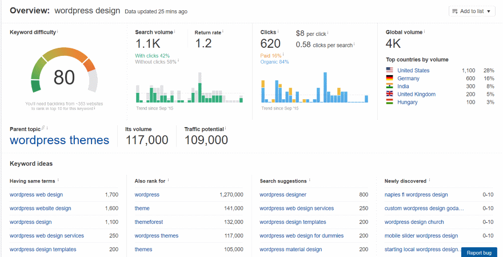
Task: Open the Add to list dropdown
Action: pyautogui.click(x=472, y=11)
